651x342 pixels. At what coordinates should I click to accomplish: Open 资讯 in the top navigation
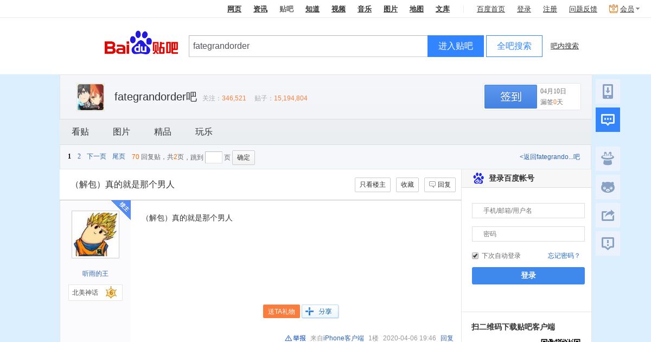[x=260, y=9]
